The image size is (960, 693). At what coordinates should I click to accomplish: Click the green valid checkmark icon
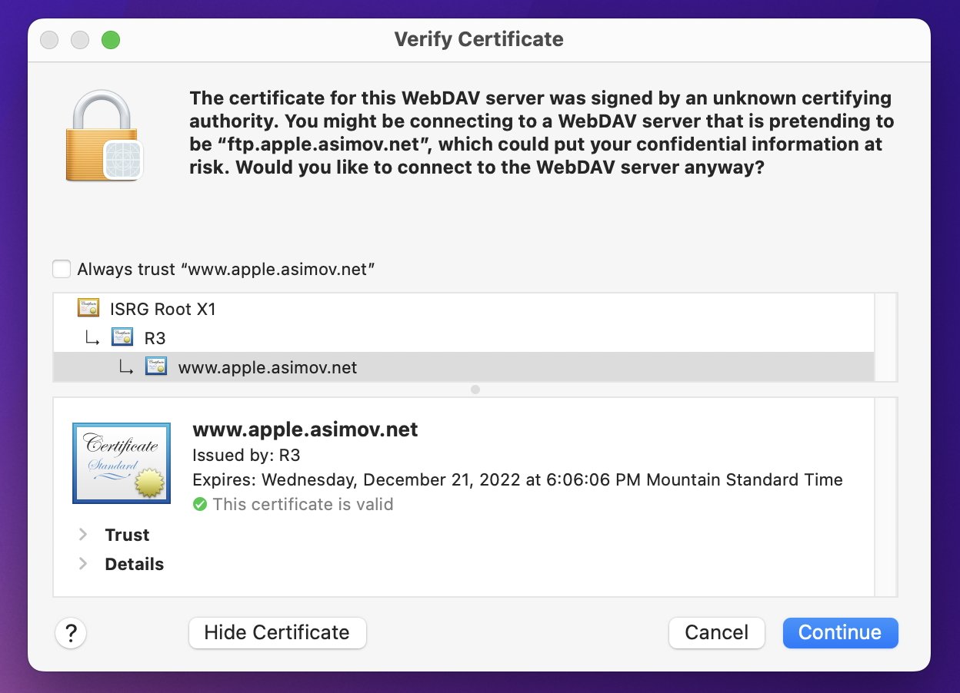[x=200, y=505]
